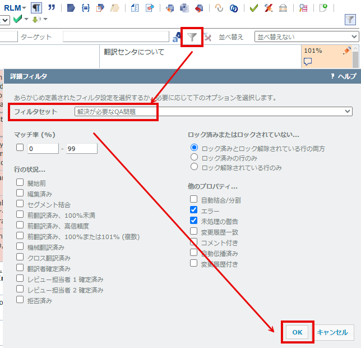Click the キャンセル button
Screen dimensions: 361x348
pos(333,332)
